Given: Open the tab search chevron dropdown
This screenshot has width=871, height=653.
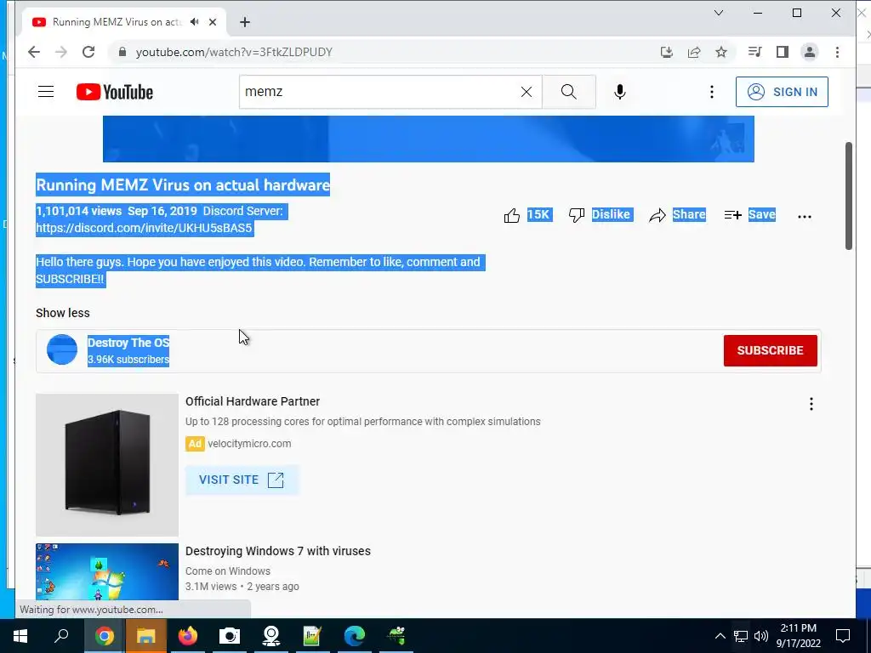Looking at the screenshot, I should coord(718,13).
